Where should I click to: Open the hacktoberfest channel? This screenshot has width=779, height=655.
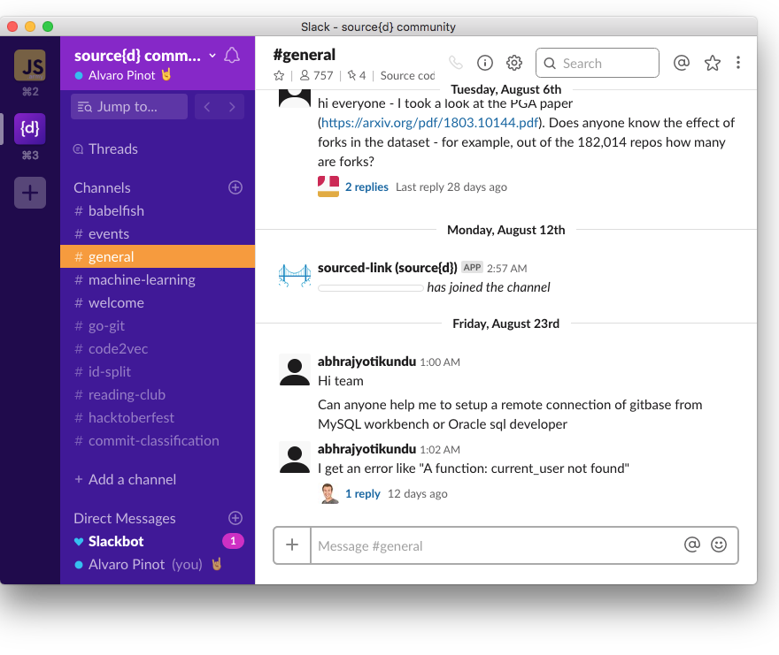click(x=158, y=418)
